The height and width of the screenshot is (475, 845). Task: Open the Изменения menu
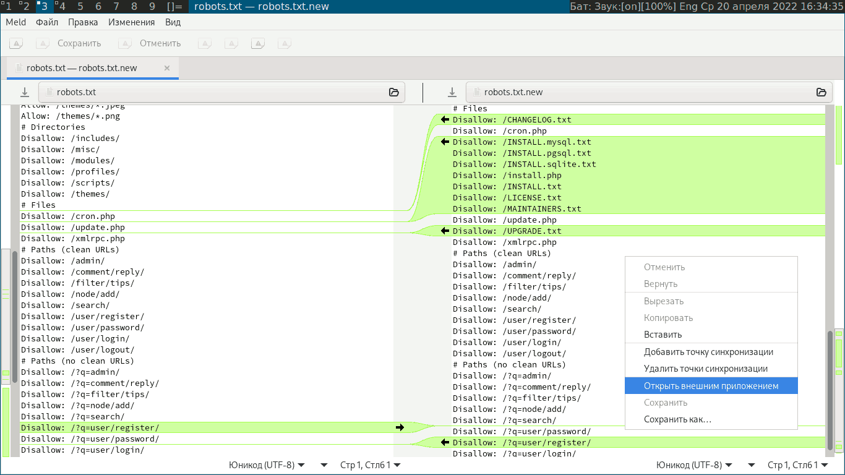tap(131, 22)
